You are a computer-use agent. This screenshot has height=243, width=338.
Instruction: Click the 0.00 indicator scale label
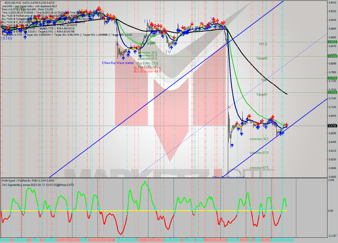(331, 211)
